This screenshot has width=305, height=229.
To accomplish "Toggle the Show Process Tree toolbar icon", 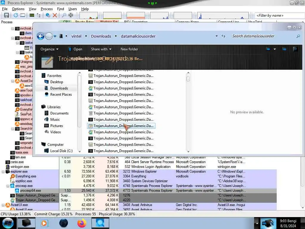I will [x=38, y=15].
